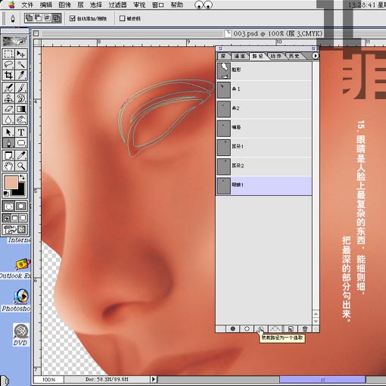Open the foreground color swatch
386x386 pixels.
11,182
